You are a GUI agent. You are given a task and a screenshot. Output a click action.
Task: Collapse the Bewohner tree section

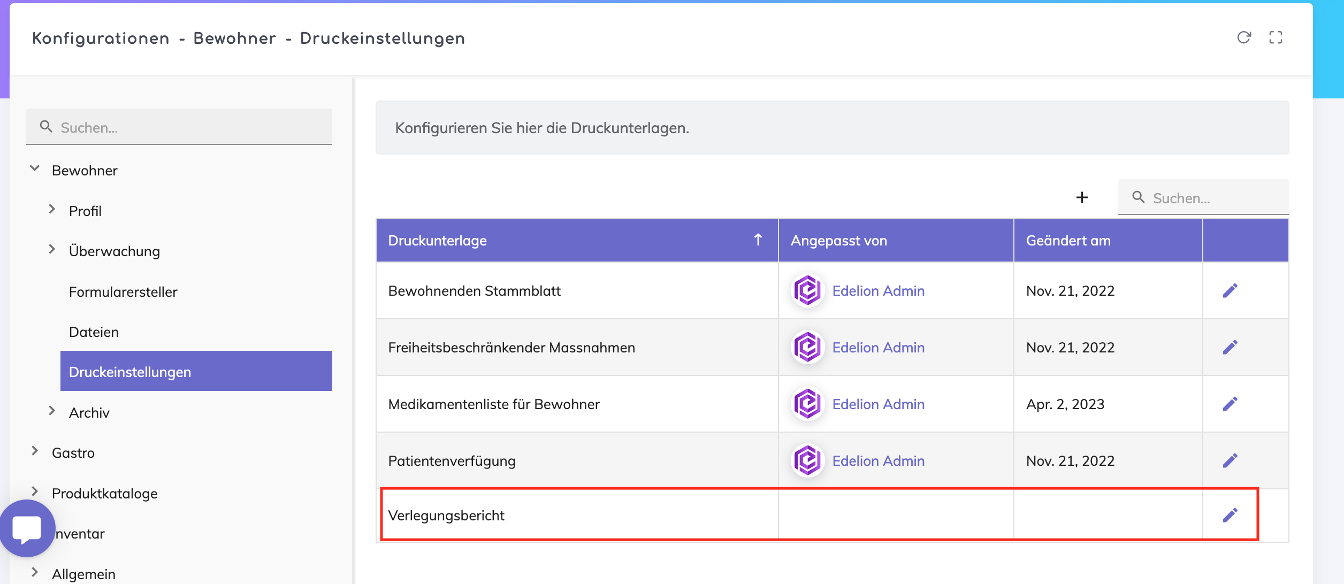35,169
